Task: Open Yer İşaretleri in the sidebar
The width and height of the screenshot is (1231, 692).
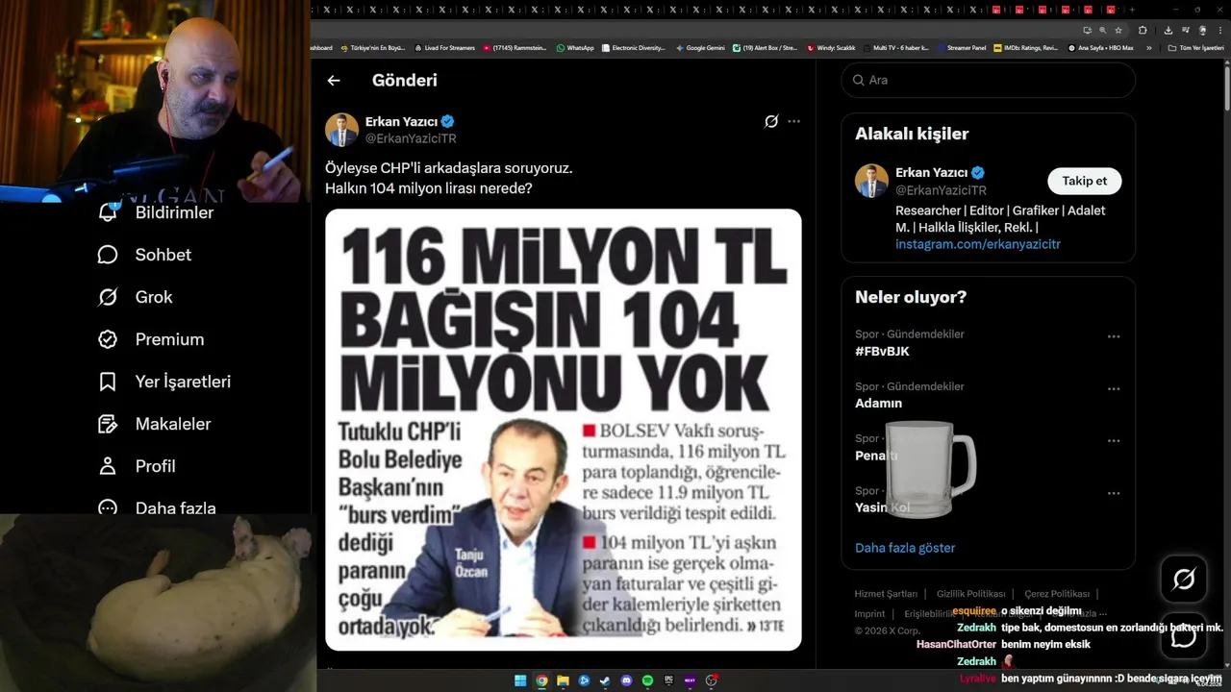Action: (165, 382)
